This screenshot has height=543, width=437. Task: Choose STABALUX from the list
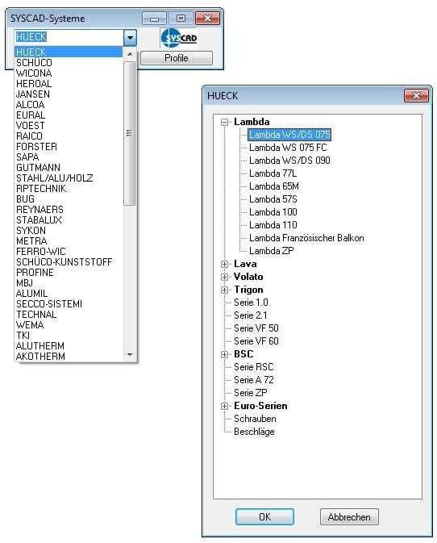tap(39, 220)
